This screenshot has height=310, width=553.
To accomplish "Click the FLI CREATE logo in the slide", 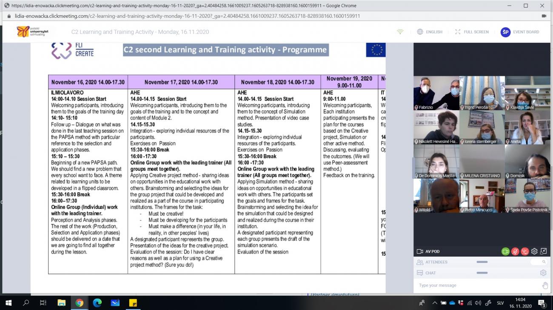I will (73, 50).
